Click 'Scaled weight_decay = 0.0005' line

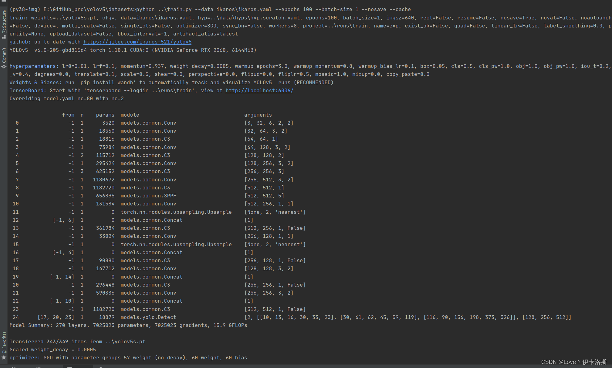(53, 350)
